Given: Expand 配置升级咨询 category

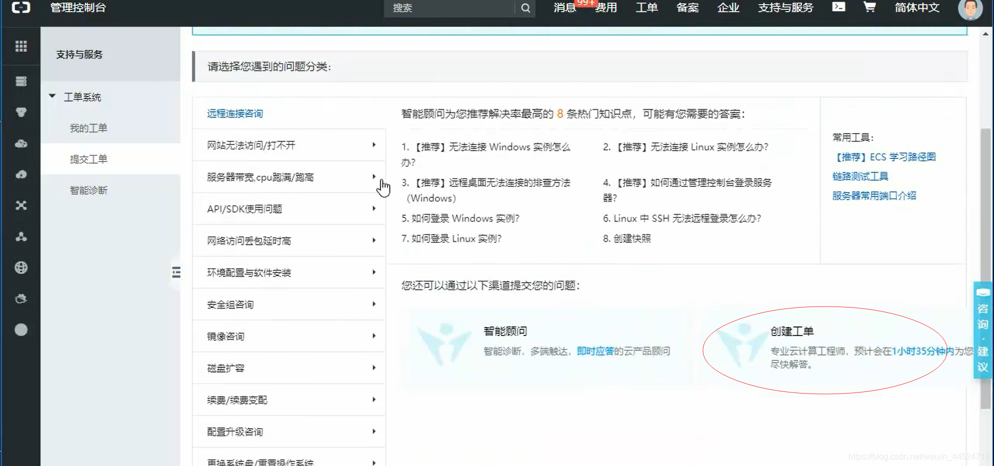Looking at the screenshot, I should (289, 432).
